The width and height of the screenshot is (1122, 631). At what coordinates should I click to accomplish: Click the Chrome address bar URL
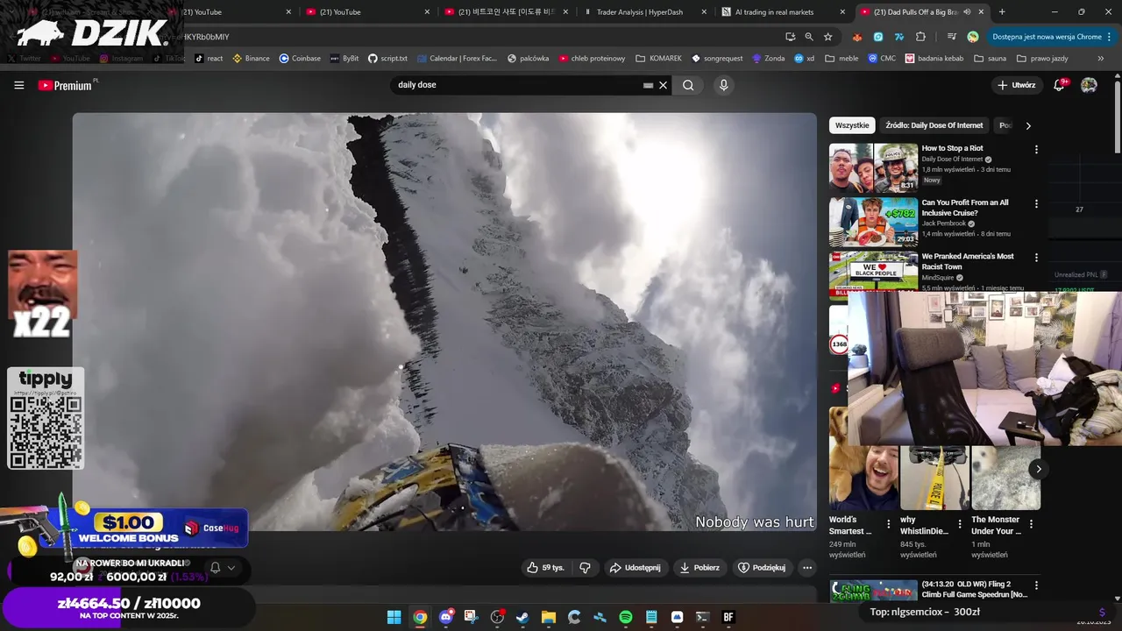(x=207, y=37)
